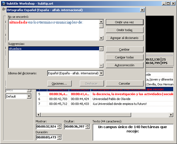
Task: Click the misspelled word 'situadada'
Action: point(18,22)
